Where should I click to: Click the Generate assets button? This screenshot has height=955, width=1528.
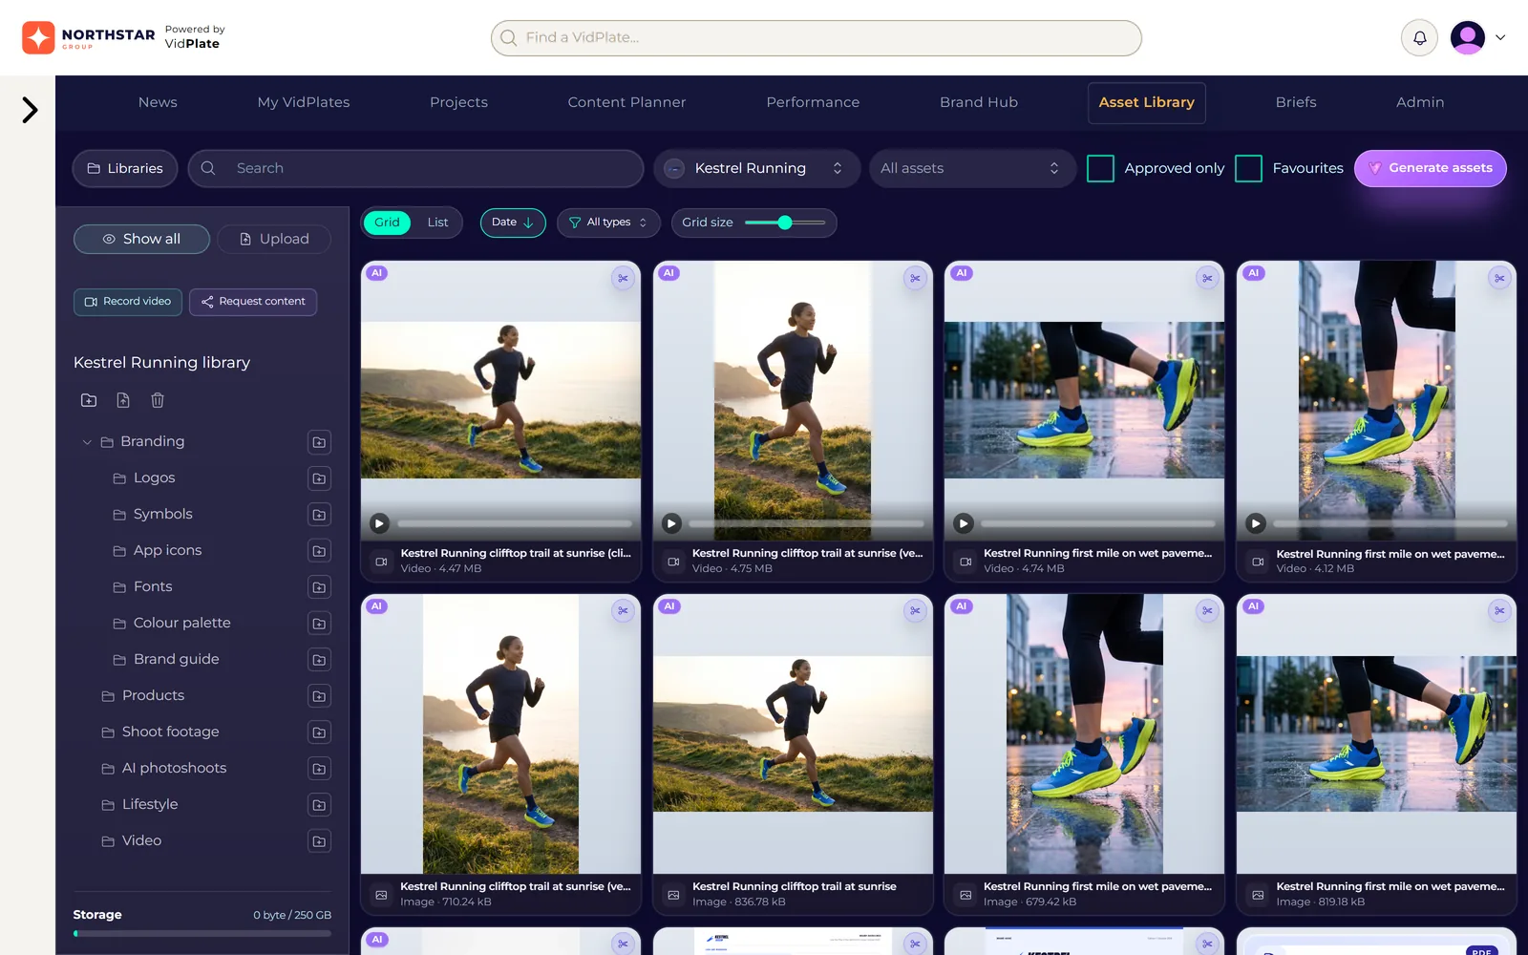pos(1430,168)
